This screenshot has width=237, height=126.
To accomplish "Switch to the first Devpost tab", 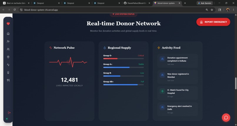I will pyautogui.click(x=46, y=3).
